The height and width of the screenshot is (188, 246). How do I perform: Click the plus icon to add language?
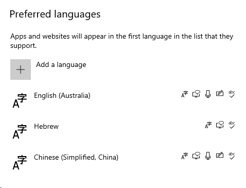click(21, 70)
